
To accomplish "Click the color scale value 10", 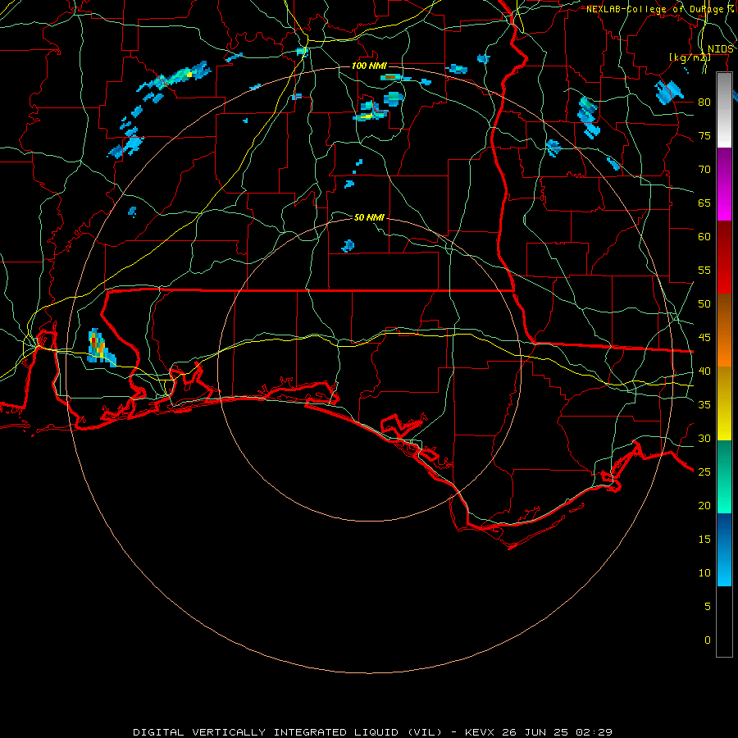I will pyautogui.click(x=704, y=573).
